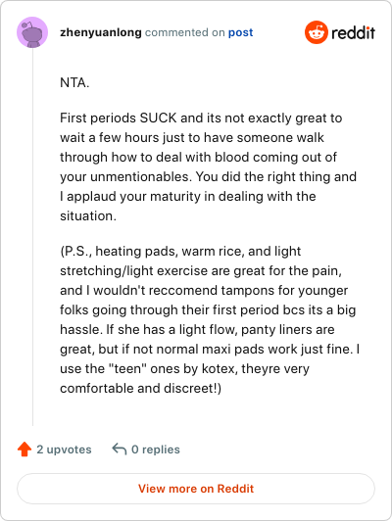Click the paragraph starting "First periods SUCK"

[x=208, y=166]
